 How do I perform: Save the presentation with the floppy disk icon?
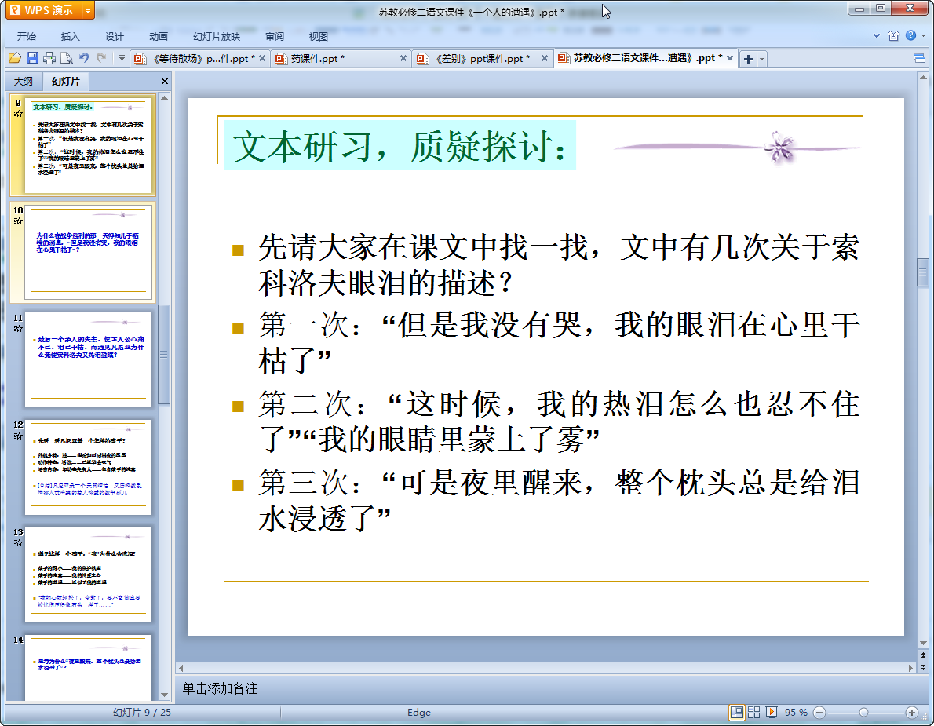(x=33, y=58)
